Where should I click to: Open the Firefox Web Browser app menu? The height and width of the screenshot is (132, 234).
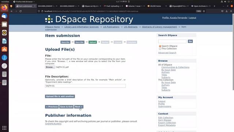click(x=24, y=1)
